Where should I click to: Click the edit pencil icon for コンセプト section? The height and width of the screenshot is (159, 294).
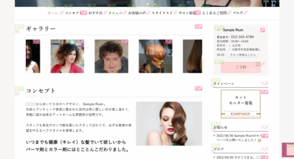point(199,89)
